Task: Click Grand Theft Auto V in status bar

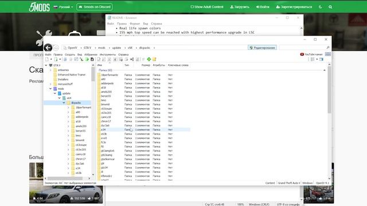Action: pyautogui.click(x=289, y=183)
